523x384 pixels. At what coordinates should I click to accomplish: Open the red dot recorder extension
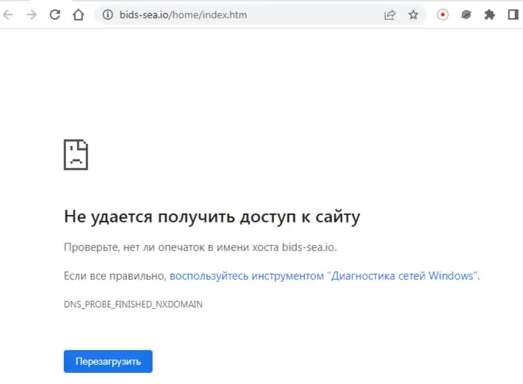443,15
